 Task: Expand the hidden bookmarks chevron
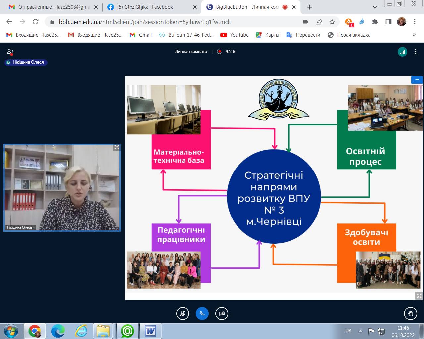click(414, 35)
